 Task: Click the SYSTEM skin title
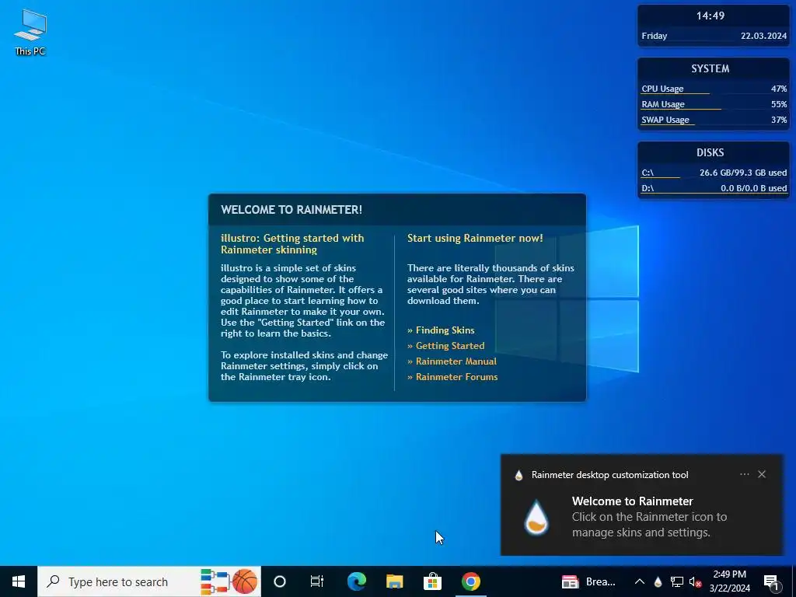[710, 68]
